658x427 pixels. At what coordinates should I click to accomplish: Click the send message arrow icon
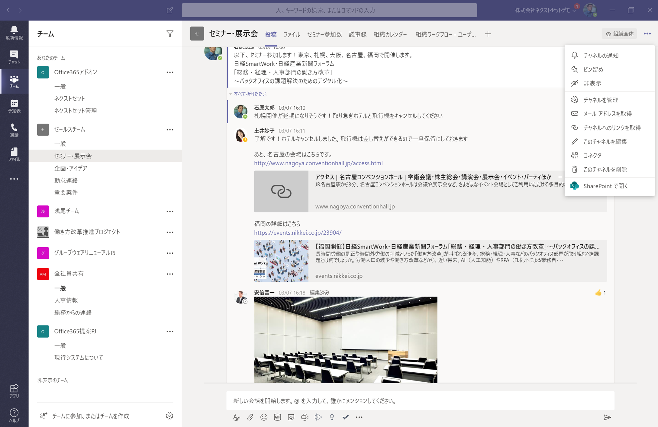click(x=607, y=417)
